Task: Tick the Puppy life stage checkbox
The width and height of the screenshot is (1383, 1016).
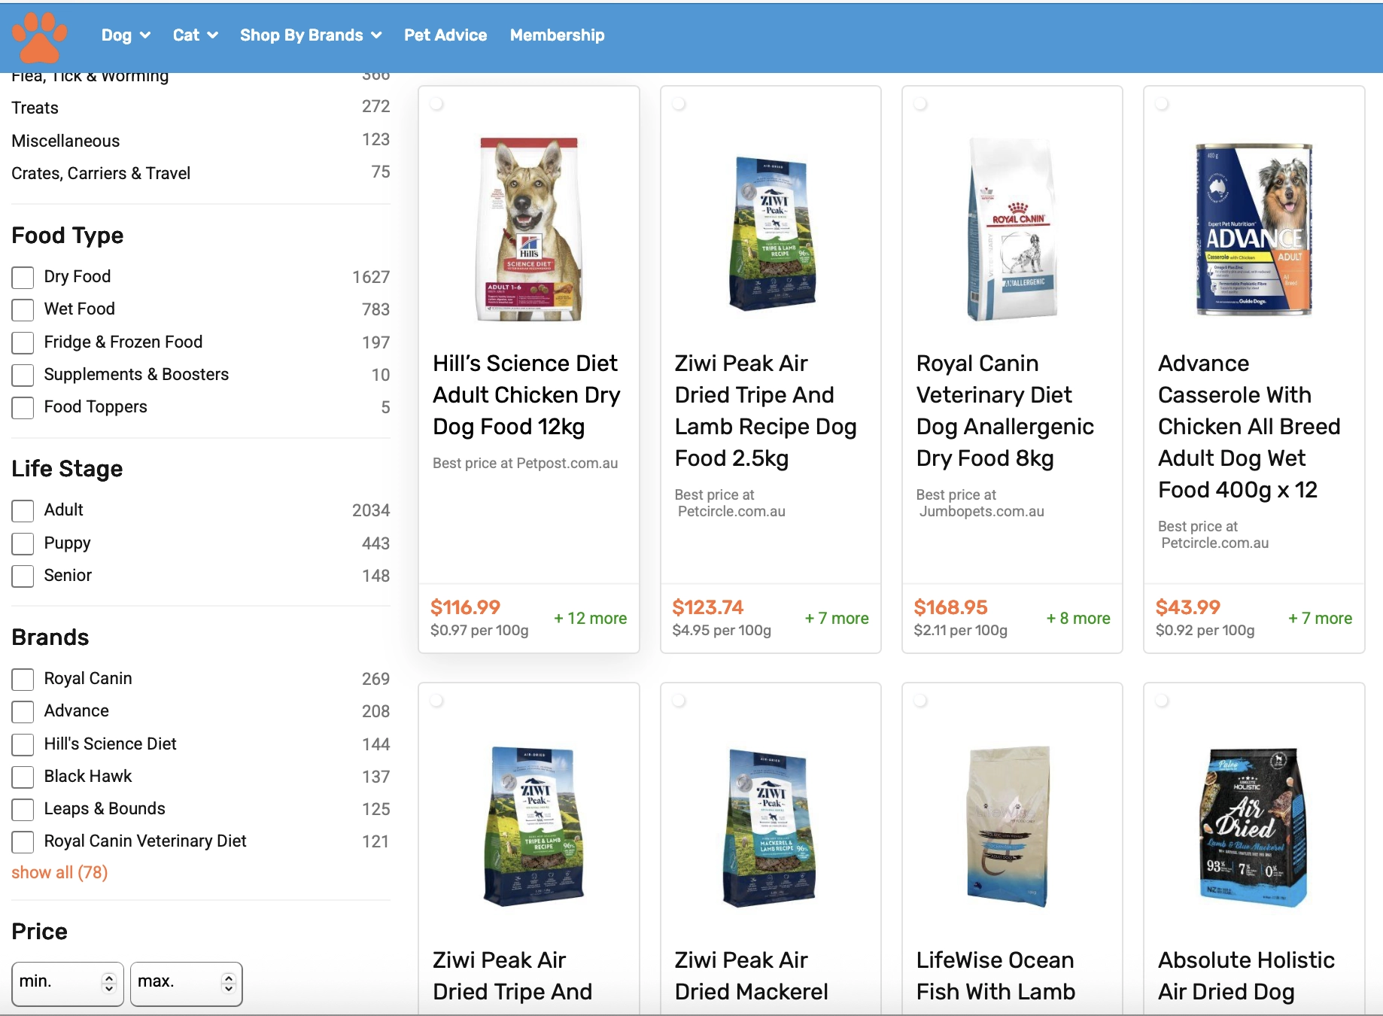Action: 23,543
